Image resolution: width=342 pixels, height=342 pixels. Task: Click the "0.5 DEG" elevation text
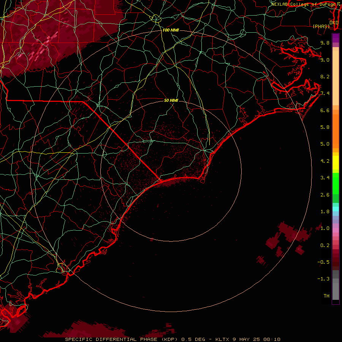pyautogui.click(x=193, y=339)
